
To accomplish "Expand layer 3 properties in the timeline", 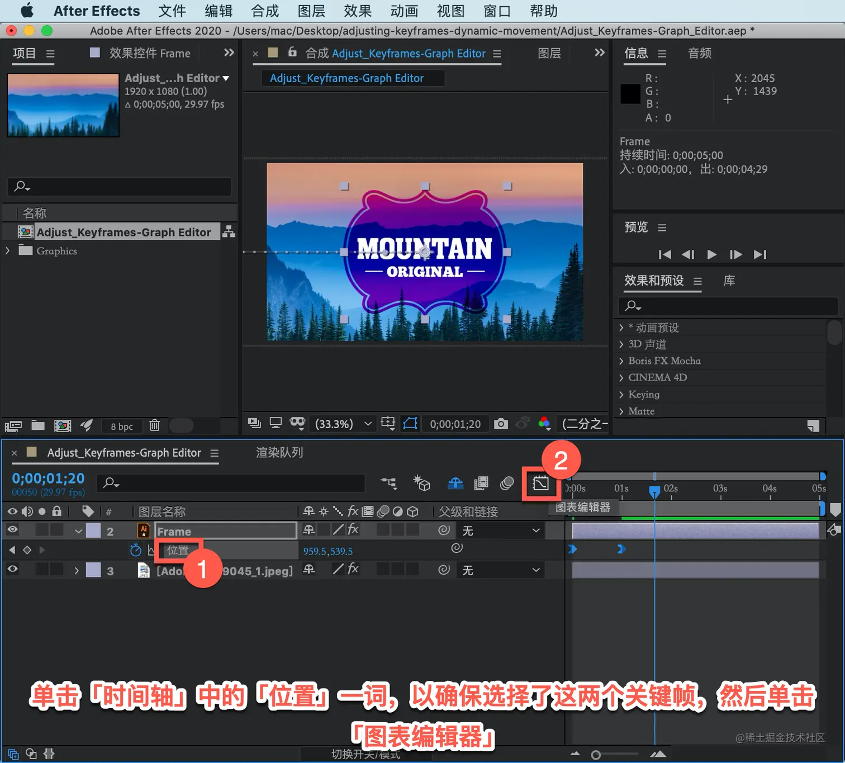I will click(77, 571).
